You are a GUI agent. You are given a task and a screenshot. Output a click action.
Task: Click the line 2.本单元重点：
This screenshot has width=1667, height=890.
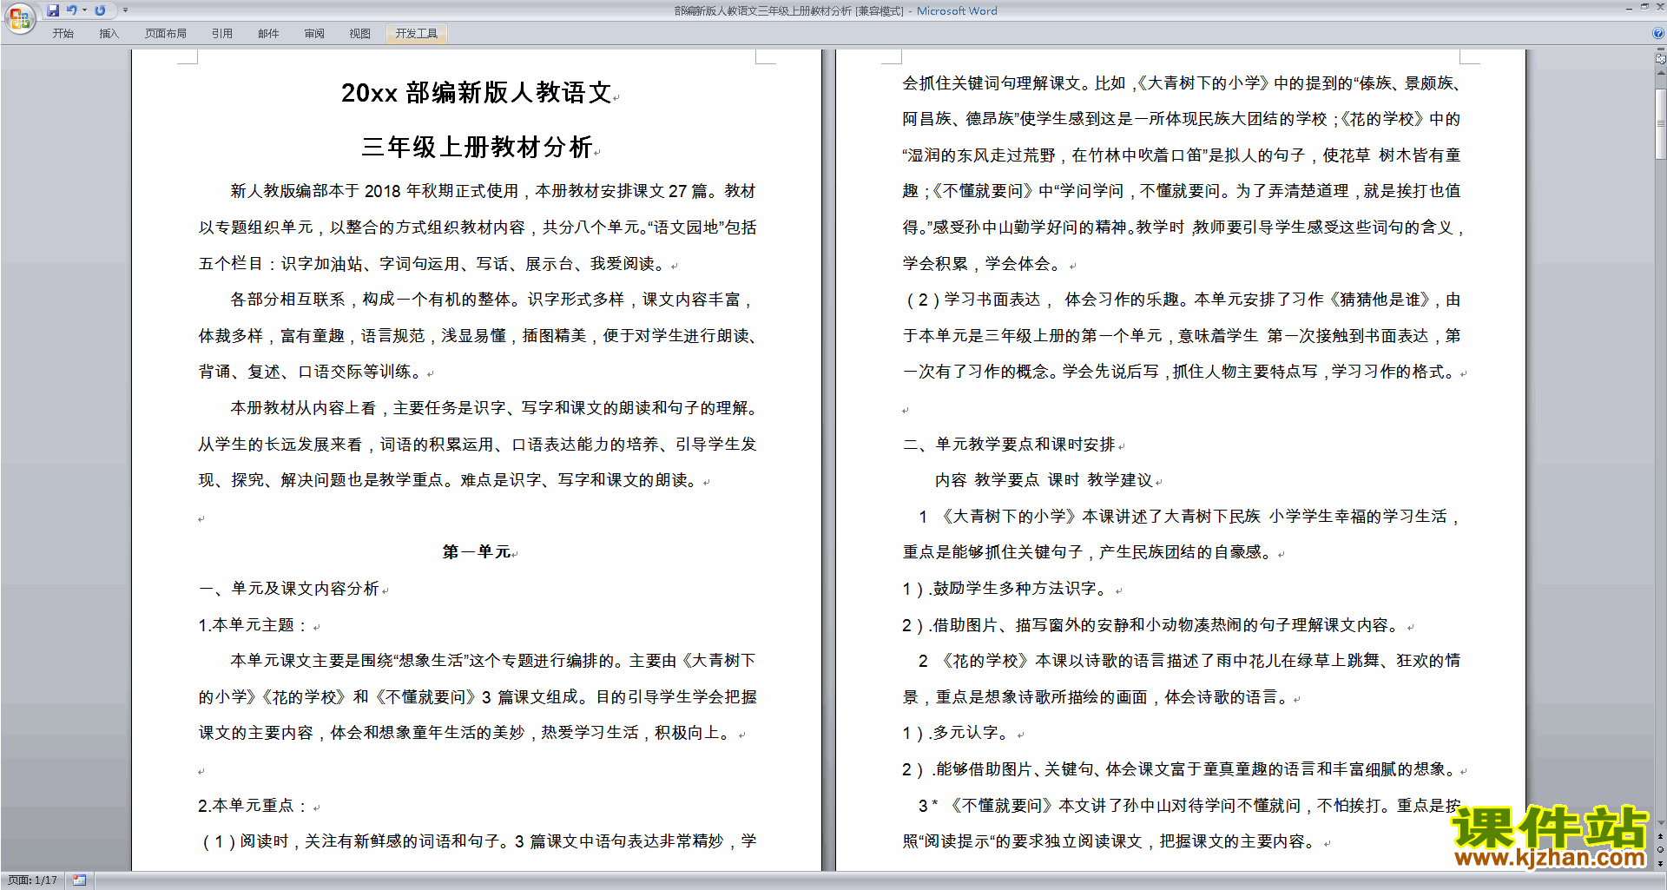[253, 806]
